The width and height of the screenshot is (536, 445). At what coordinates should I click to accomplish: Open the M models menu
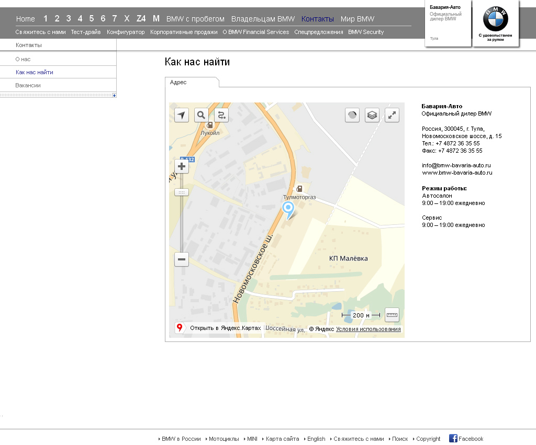pos(156,18)
